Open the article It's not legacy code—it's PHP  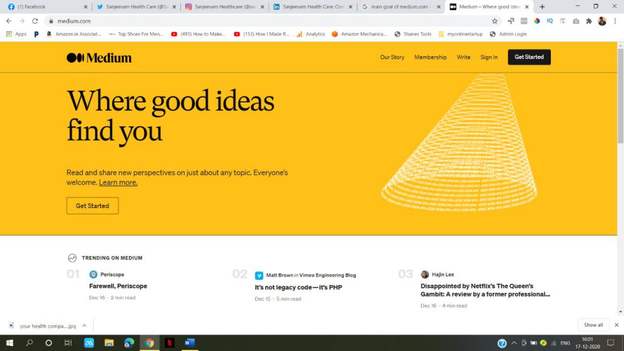(299, 288)
